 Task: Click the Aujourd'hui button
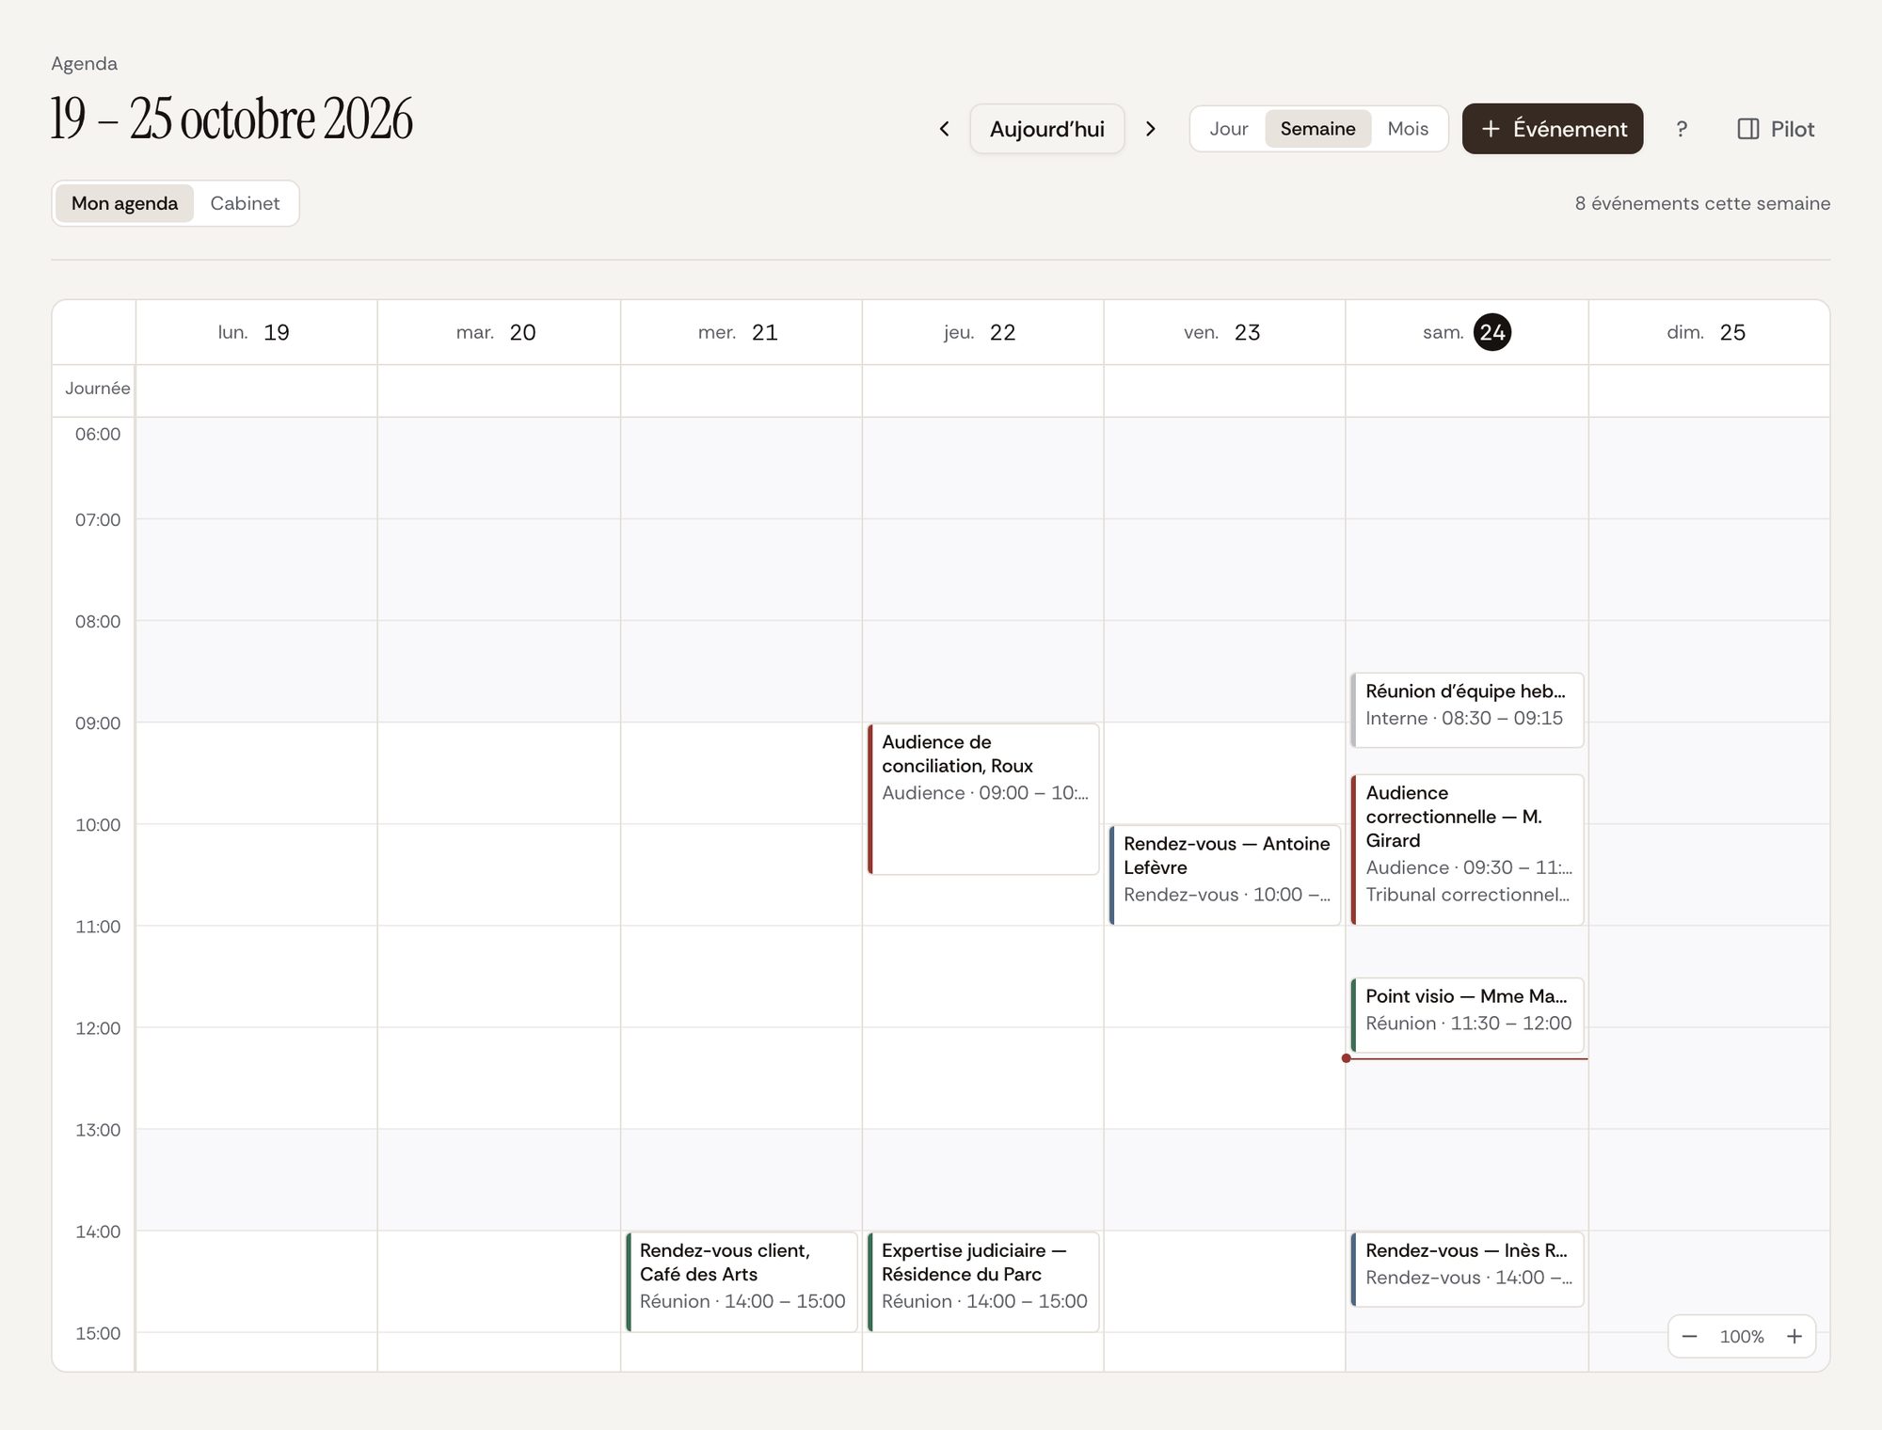1047,129
